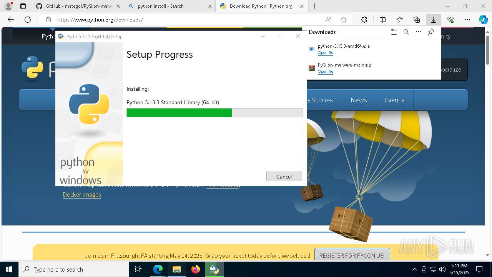The height and width of the screenshot is (277, 492).
Task: Open the taskbar clock and date
Action: [x=459, y=269]
